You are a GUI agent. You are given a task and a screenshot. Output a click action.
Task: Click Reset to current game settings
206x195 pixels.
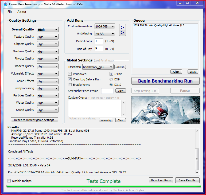tap(34, 120)
